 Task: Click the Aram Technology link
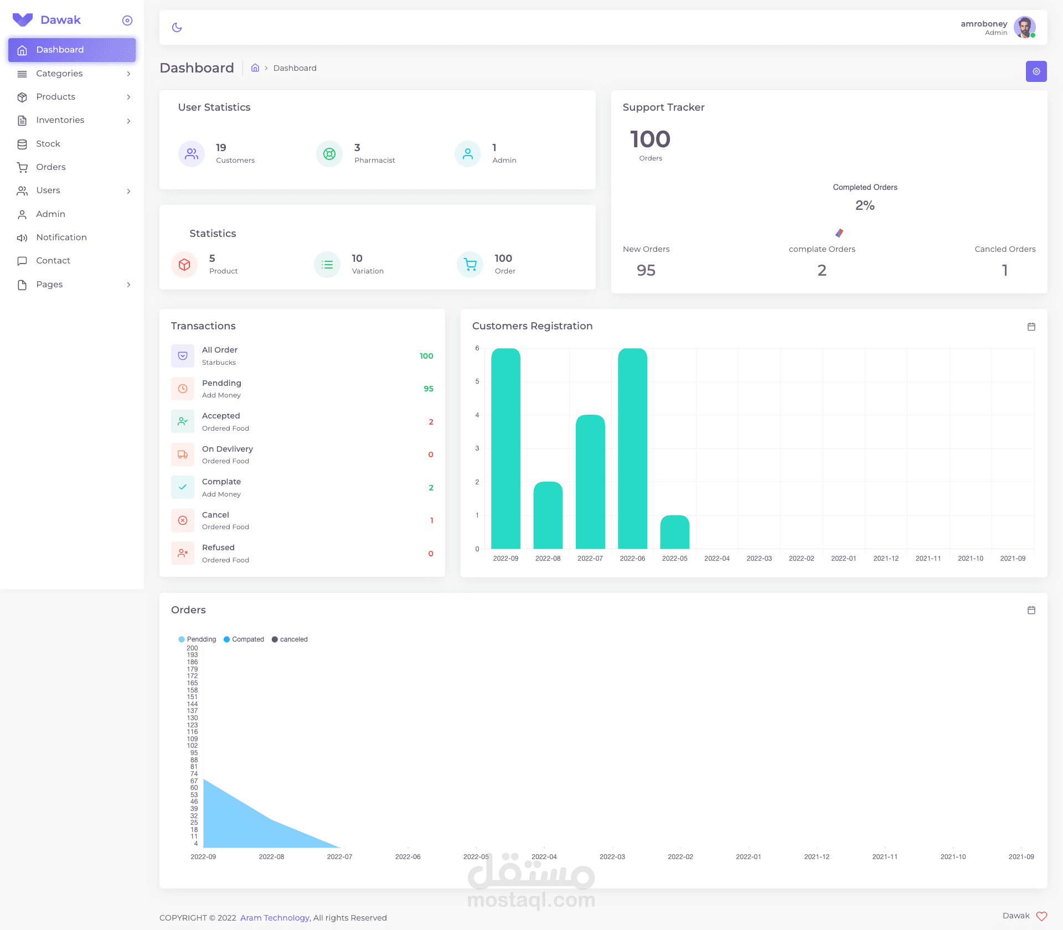tap(275, 917)
